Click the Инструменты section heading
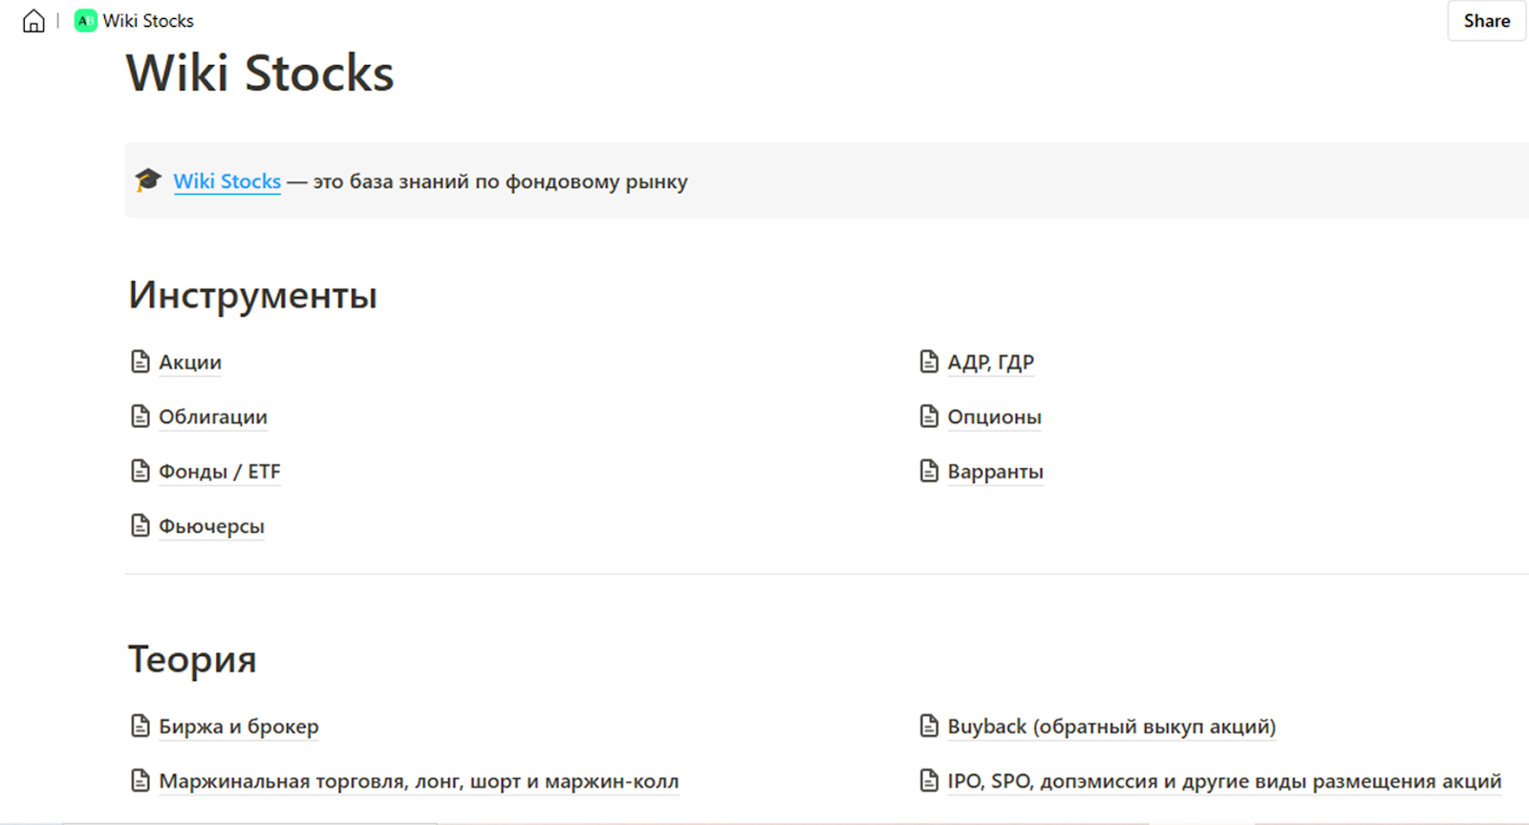 click(253, 295)
